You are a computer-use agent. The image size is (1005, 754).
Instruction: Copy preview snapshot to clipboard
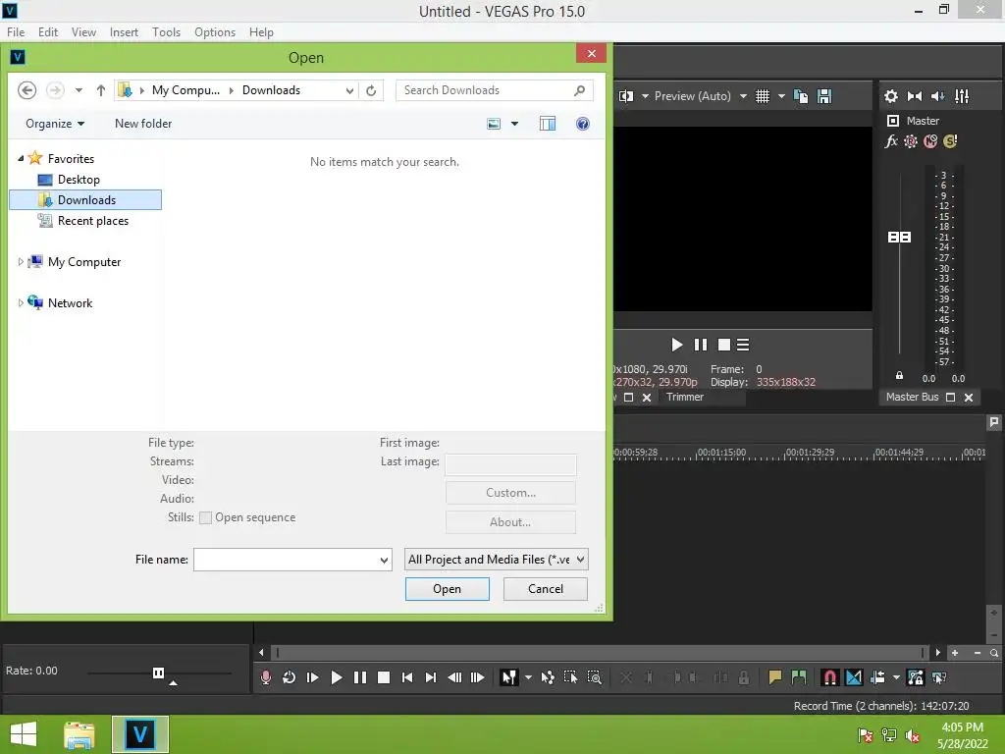(x=801, y=96)
